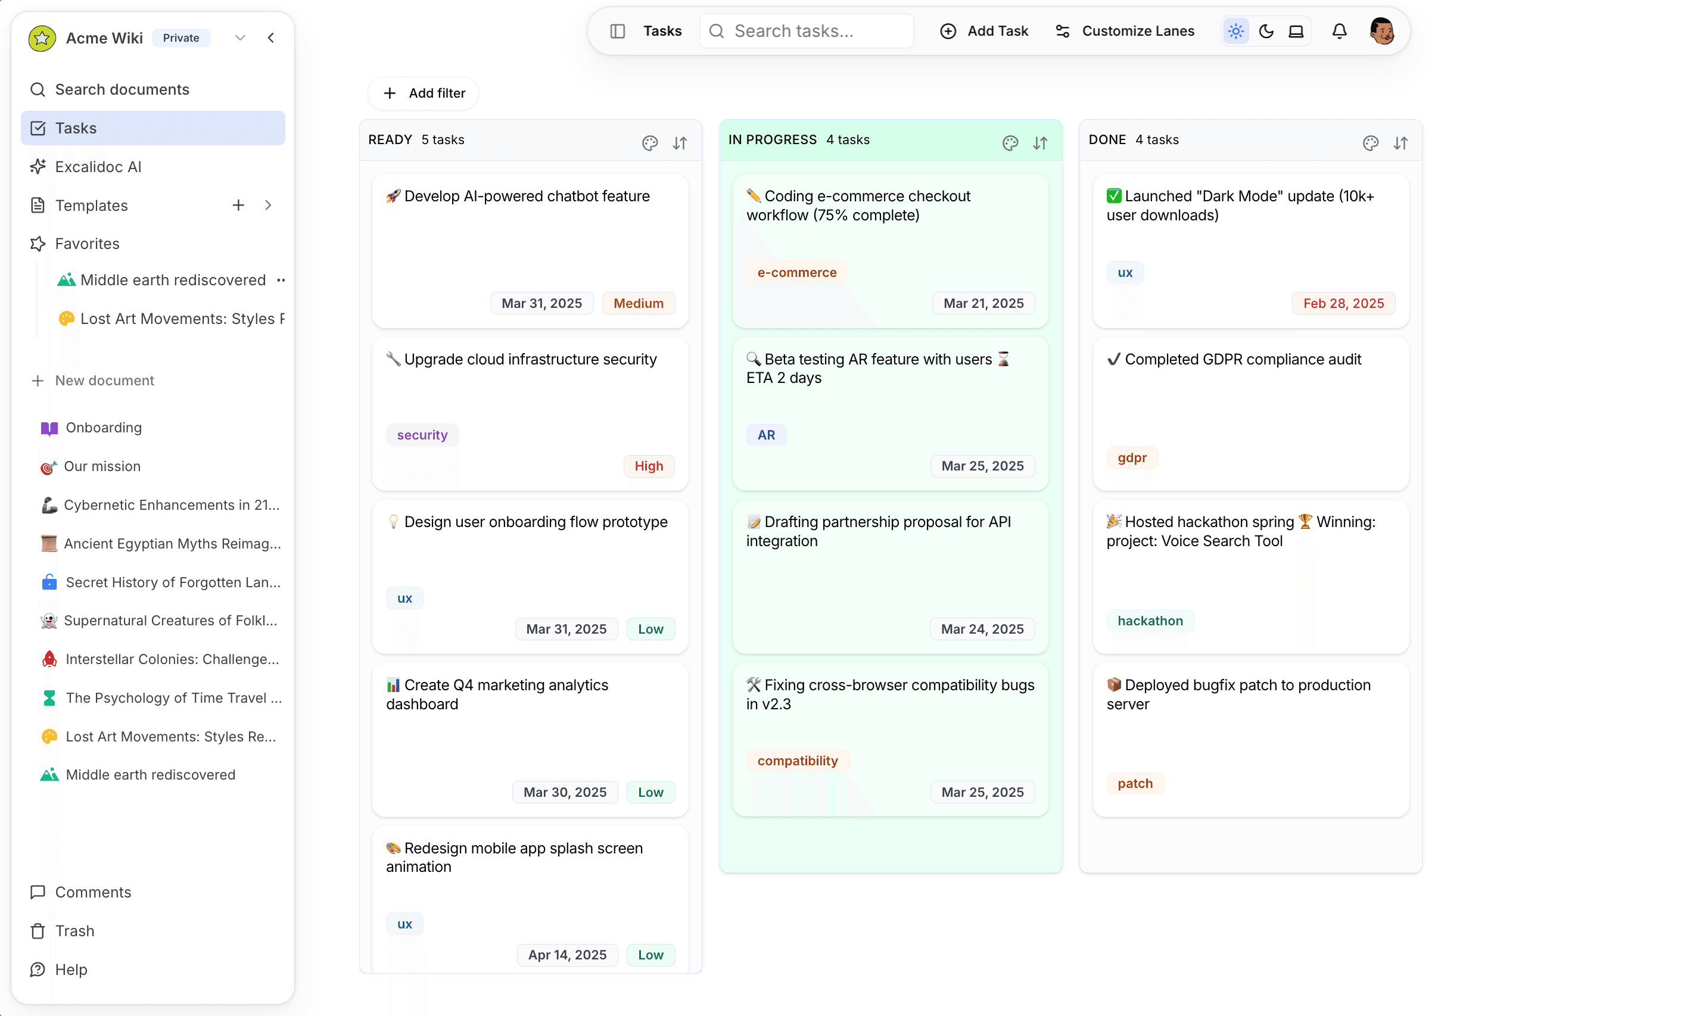Click the search tasks input field

click(806, 31)
